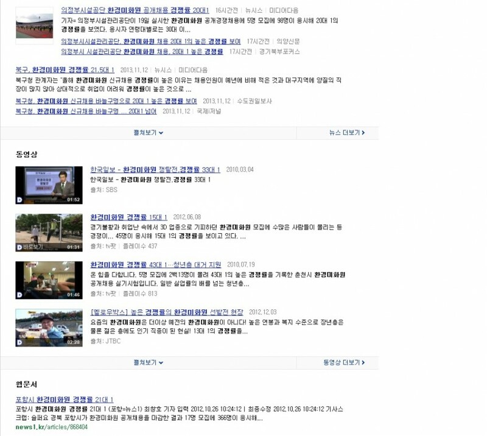Click the 플레이수 437 play count
Image resolution: width=487 pixels, height=436 pixels.
click(140, 247)
